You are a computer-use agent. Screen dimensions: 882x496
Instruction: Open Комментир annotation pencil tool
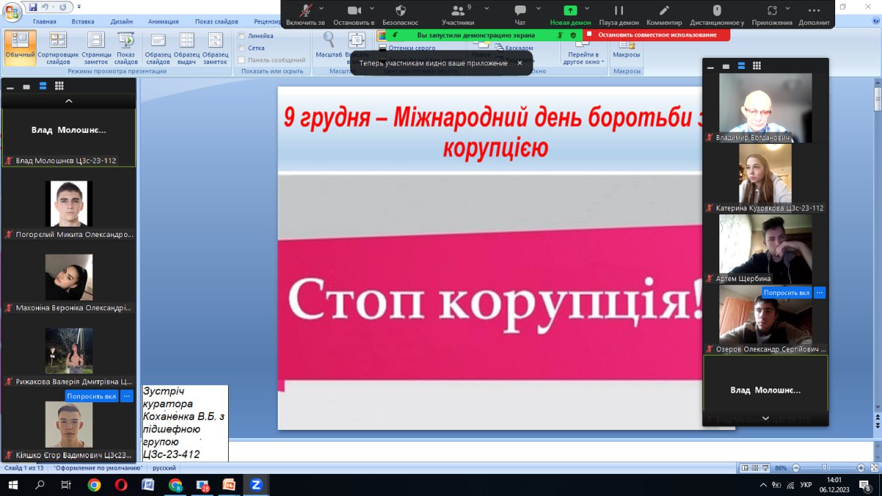pos(664,14)
